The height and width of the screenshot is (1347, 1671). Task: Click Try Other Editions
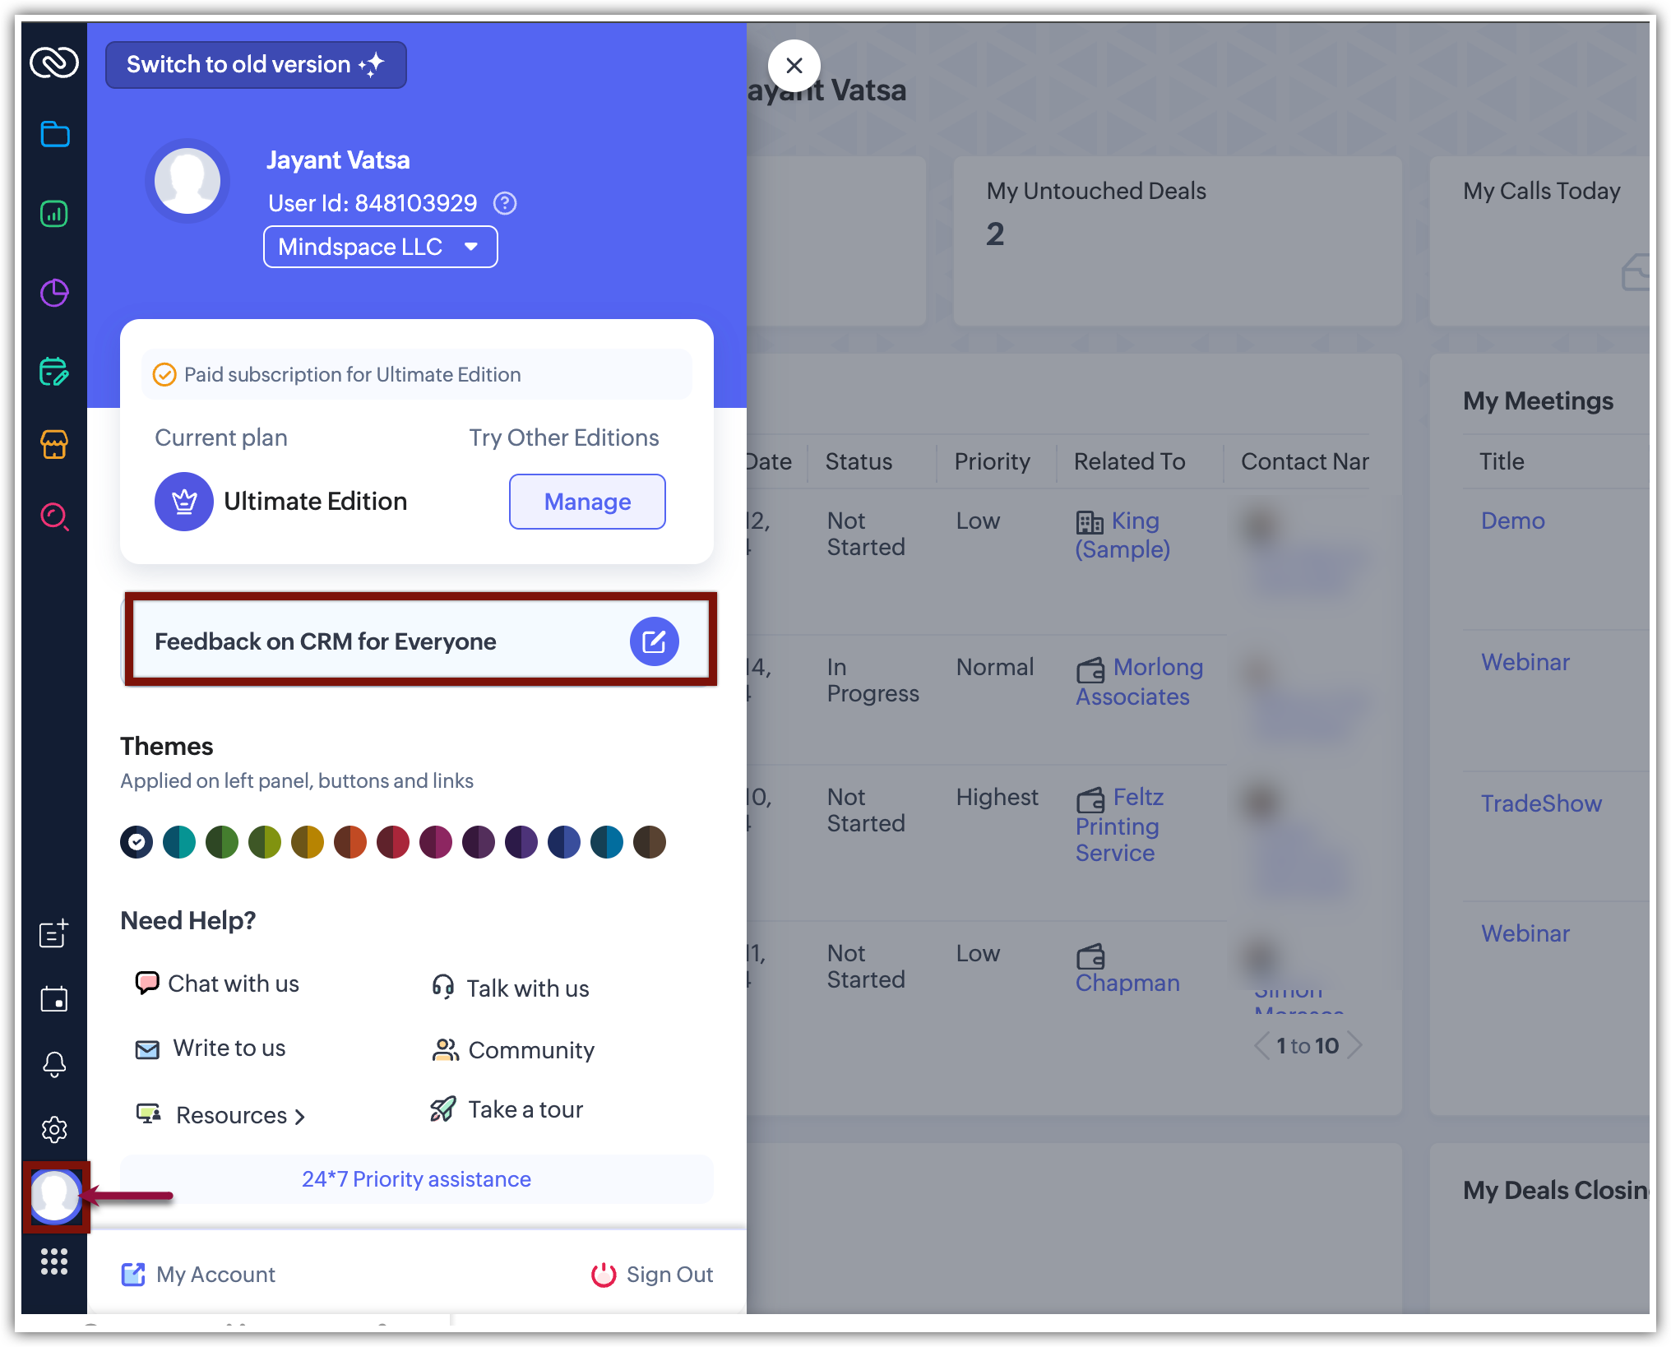[x=563, y=437]
